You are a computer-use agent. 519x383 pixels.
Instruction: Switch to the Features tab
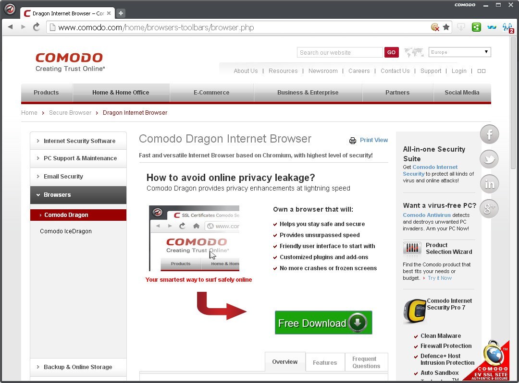(x=325, y=362)
